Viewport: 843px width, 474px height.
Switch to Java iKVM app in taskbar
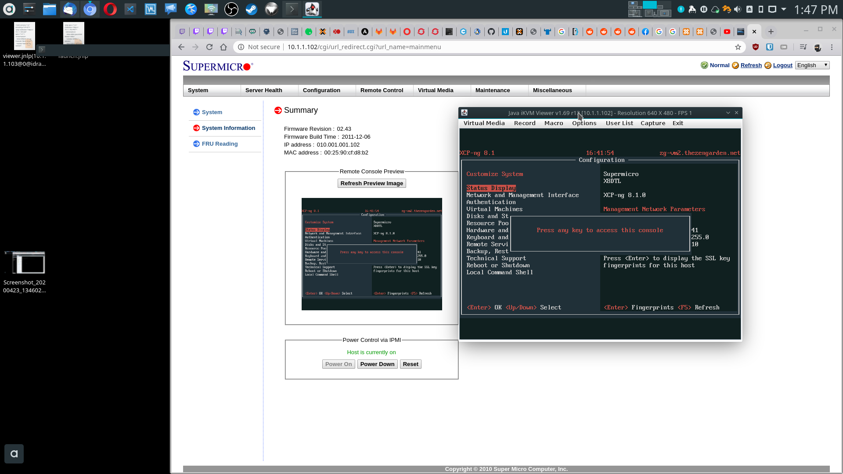312,9
